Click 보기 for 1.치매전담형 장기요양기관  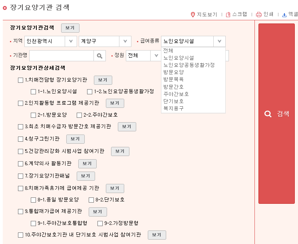[103, 80]
